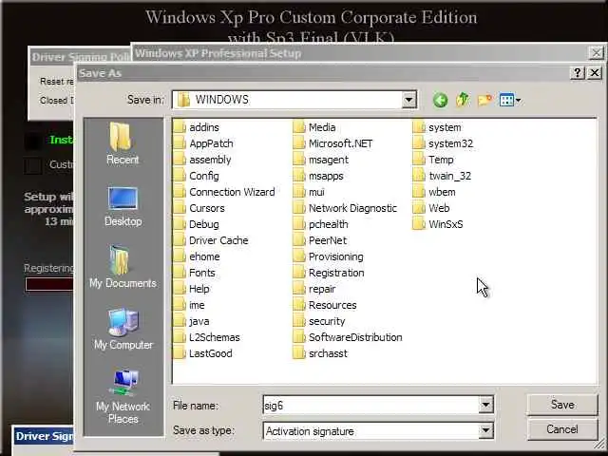Select the system32 folder
608x456 pixels.
tap(444, 143)
